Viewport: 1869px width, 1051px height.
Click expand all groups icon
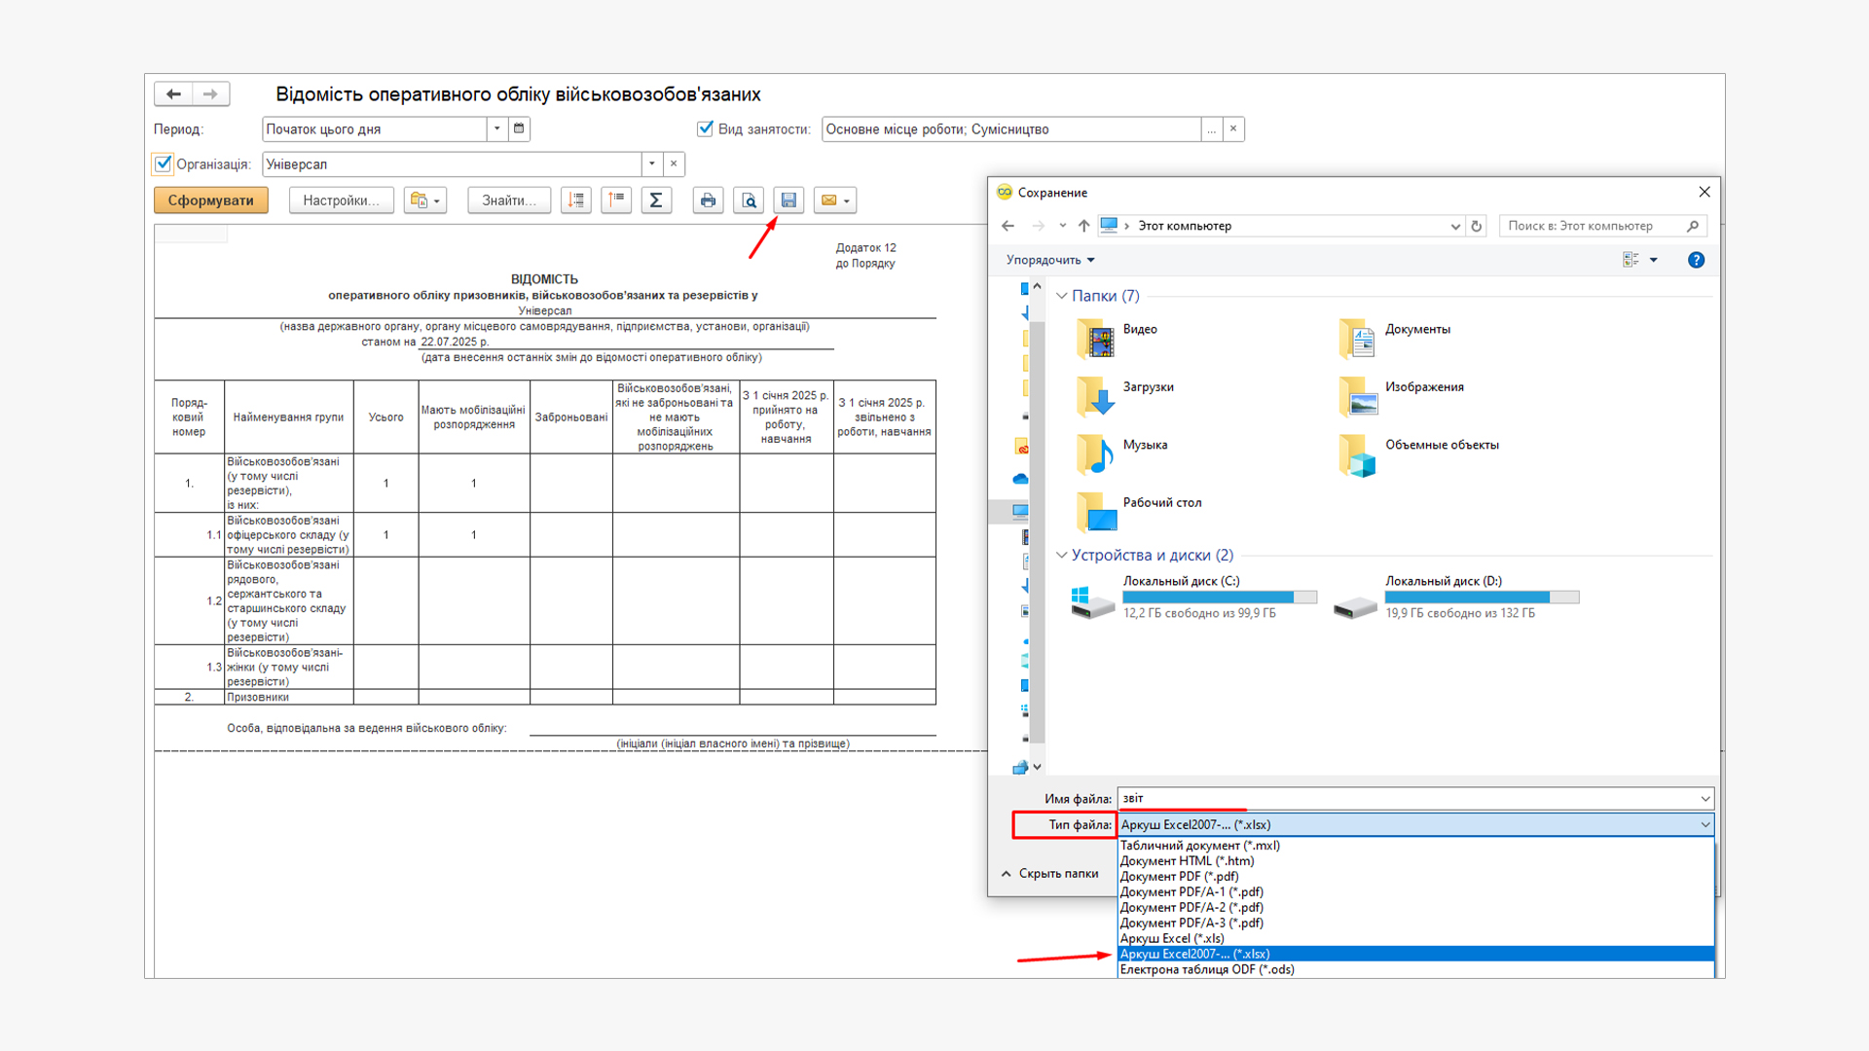[576, 200]
